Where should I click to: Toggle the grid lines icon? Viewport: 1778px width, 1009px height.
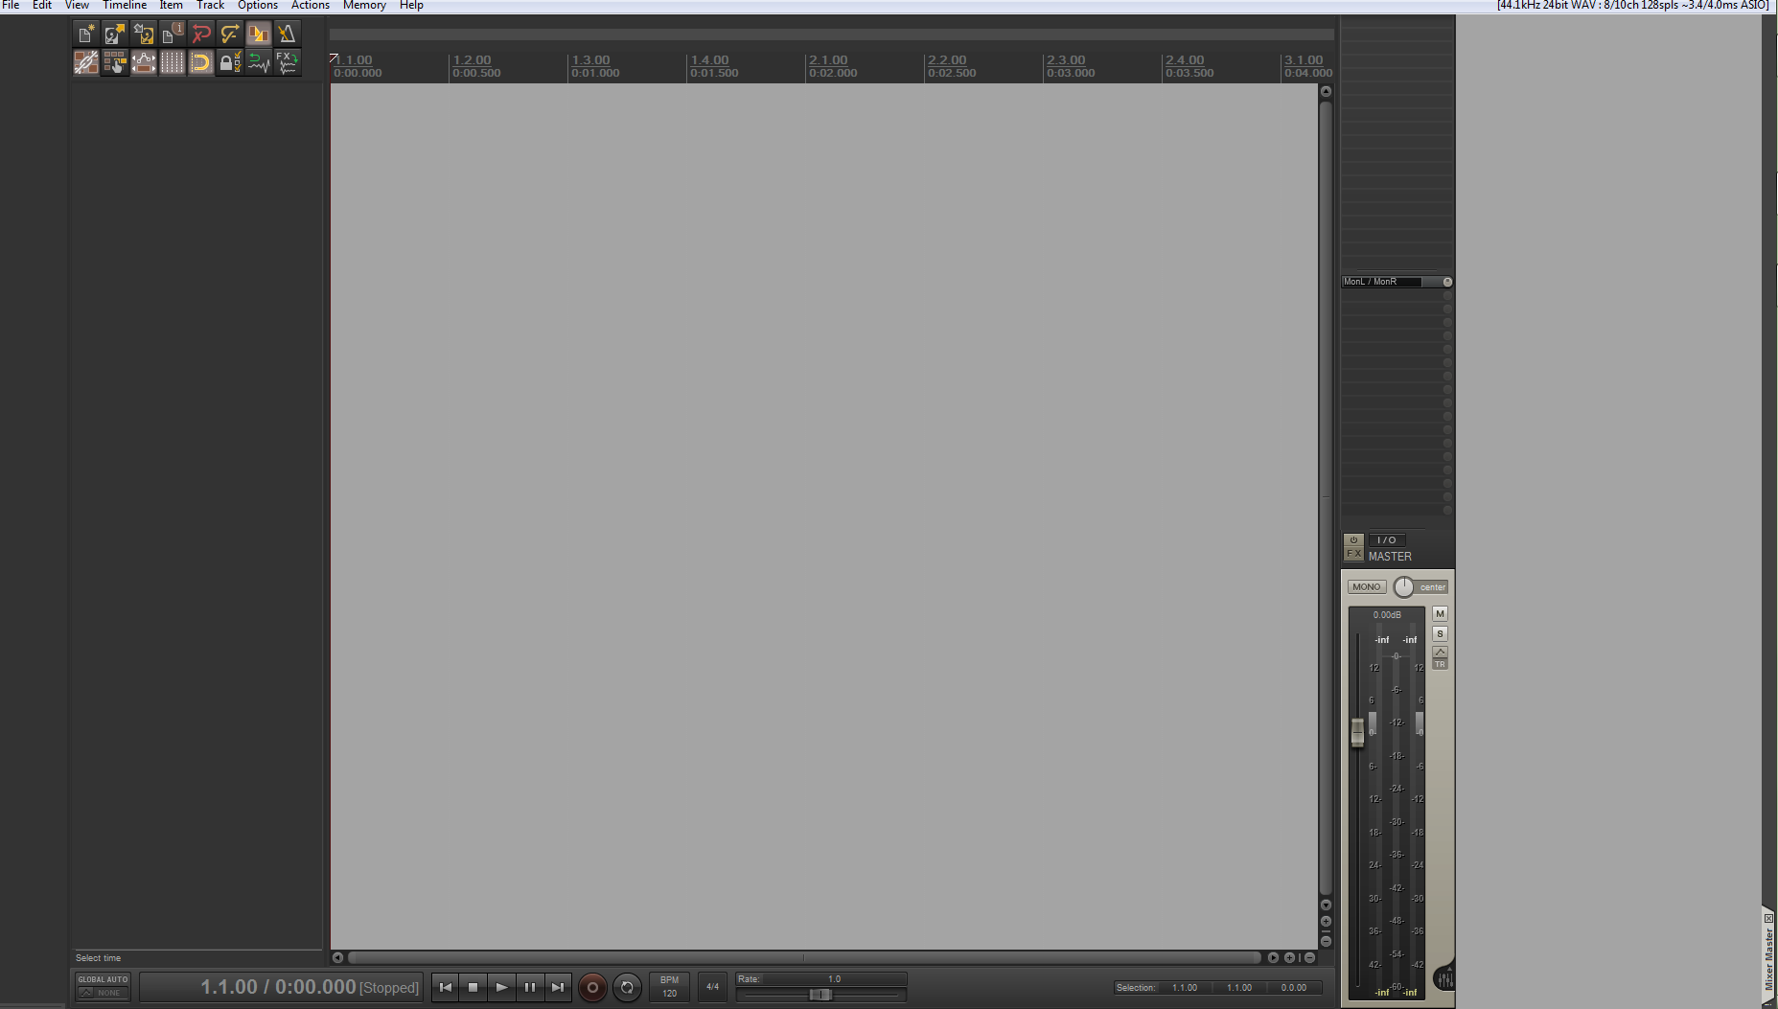coord(172,63)
